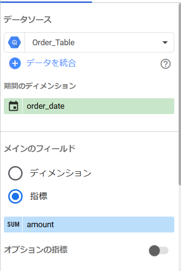Click the BigQuery connector icon beside Order_Table

(14, 42)
